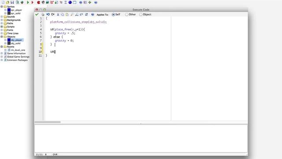Create a background with the landscape icon
The height and width of the screenshot is (159, 282).
tap(48, 2)
